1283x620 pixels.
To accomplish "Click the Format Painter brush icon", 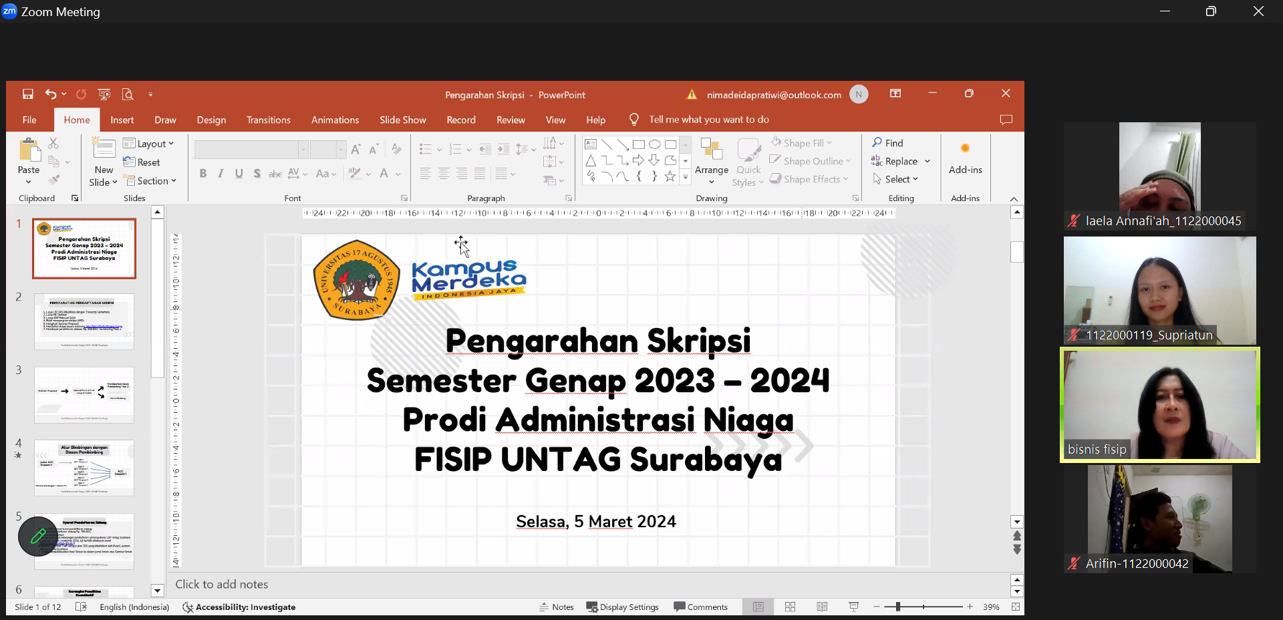I will click(x=54, y=179).
